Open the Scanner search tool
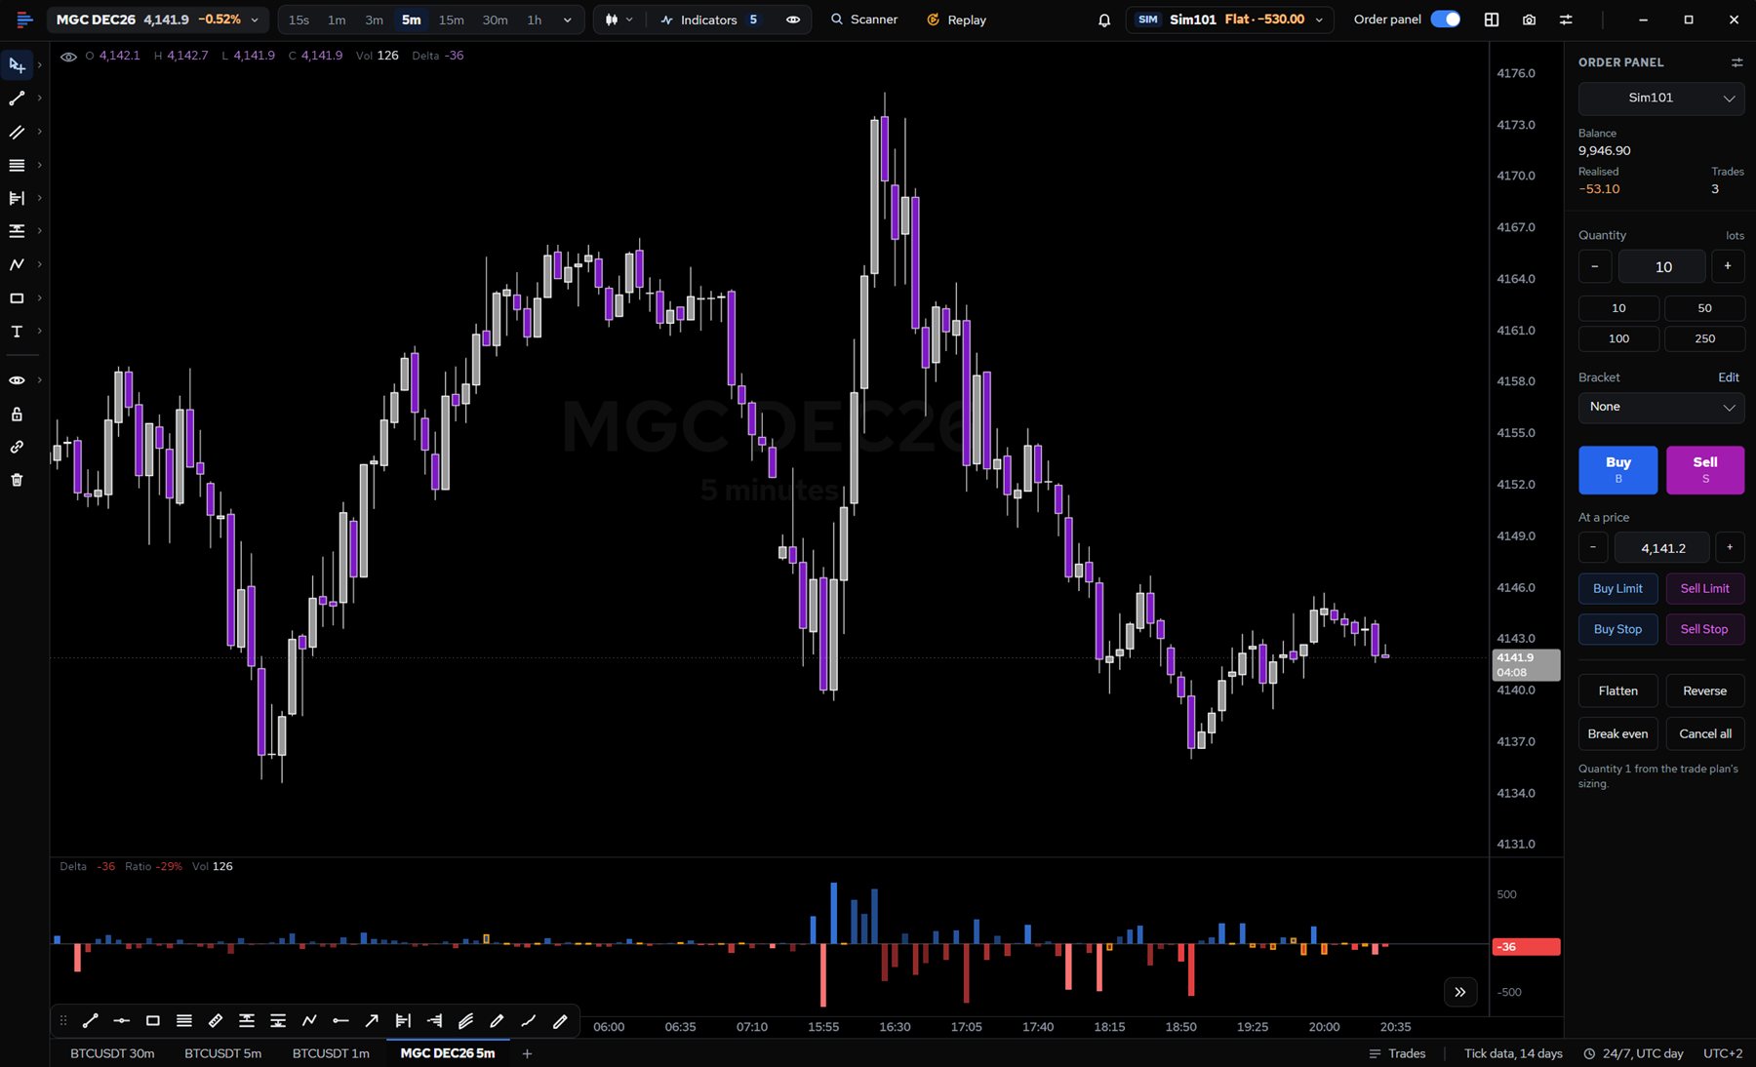1756x1067 pixels. [864, 20]
